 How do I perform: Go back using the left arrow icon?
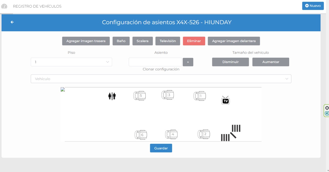[12, 22]
